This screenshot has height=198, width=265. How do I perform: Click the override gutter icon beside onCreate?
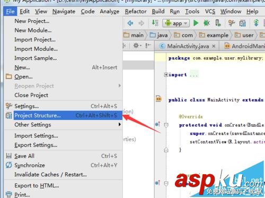(x=157, y=124)
